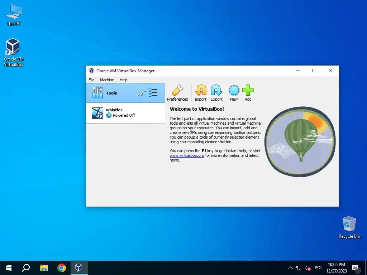Screen dimensions: 367x275
Task: Open the Machine menu
Action: coord(107,80)
